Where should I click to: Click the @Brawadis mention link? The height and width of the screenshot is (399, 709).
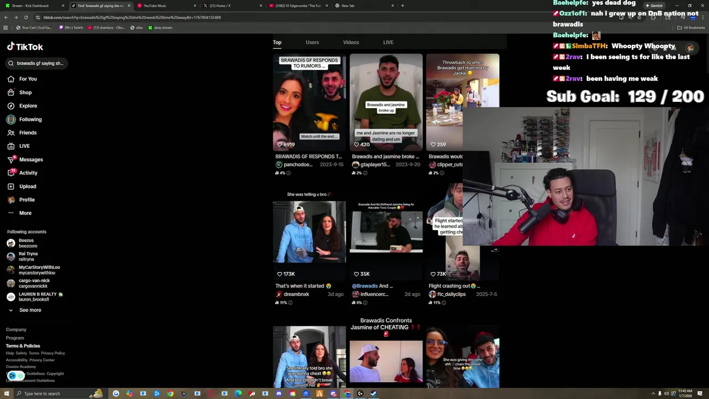(364, 286)
